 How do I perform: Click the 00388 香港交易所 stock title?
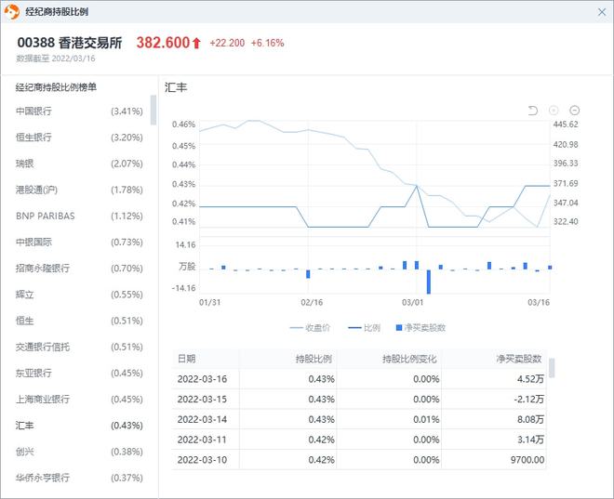(x=70, y=43)
